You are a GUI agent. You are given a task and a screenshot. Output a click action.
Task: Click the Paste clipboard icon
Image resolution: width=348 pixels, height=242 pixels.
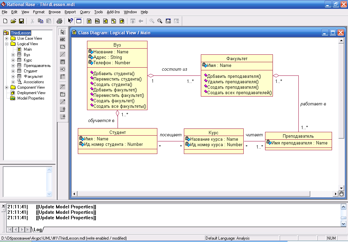tap(49, 21)
